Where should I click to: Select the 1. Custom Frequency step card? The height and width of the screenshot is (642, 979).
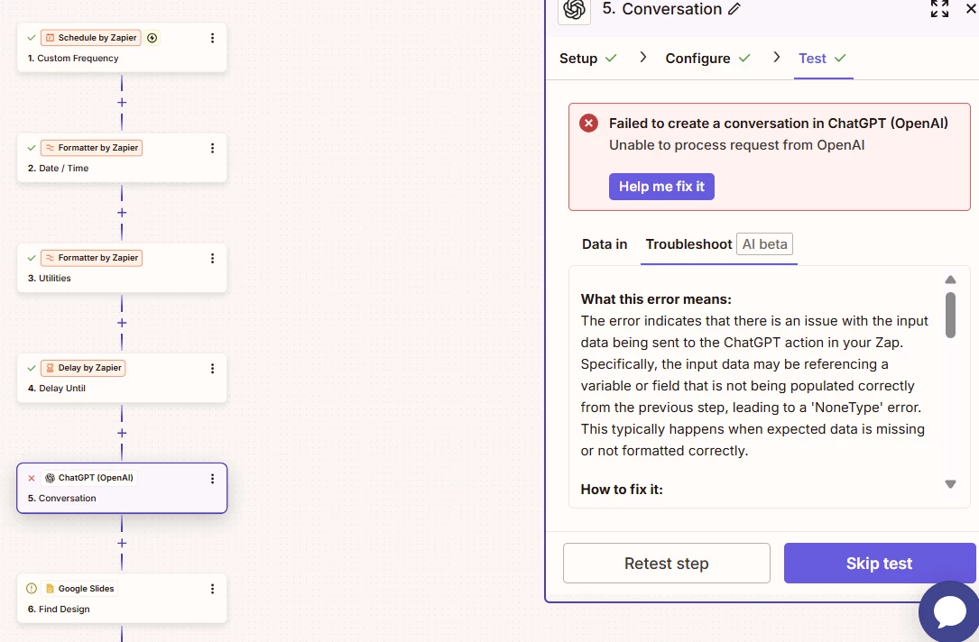122,48
